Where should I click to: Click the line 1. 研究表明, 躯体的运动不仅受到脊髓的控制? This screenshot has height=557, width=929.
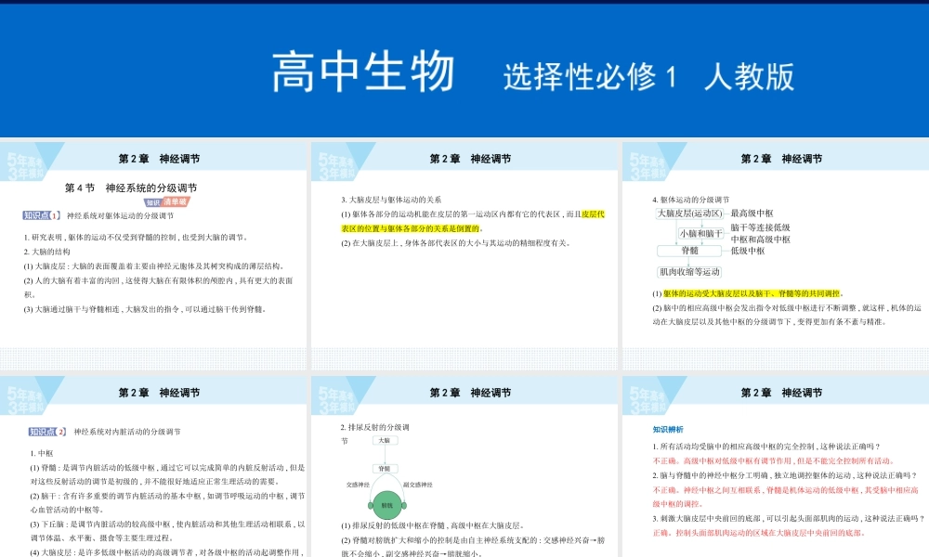(x=136, y=238)
